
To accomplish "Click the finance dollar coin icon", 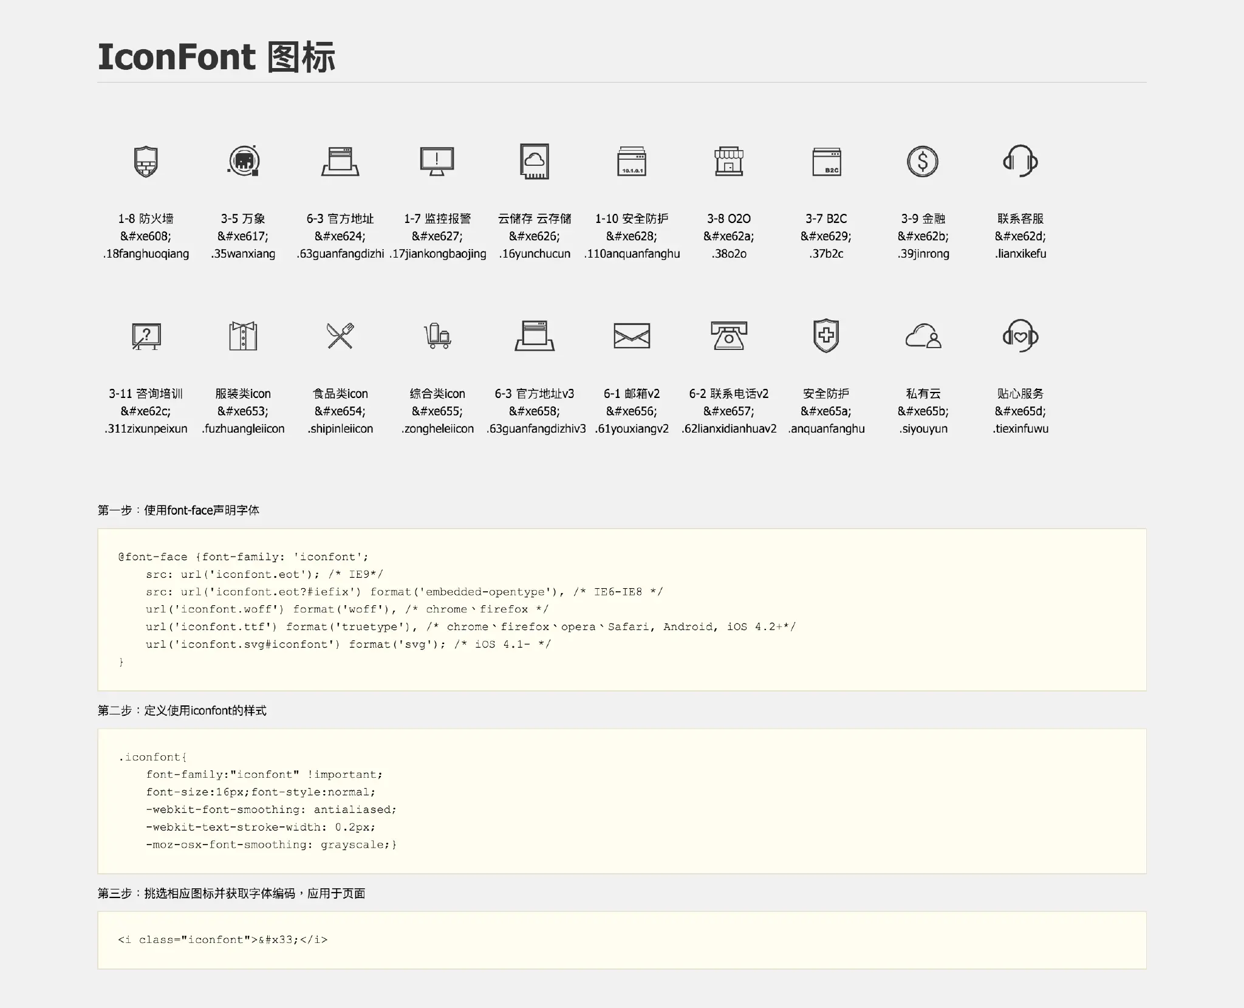I will pos(923,162).
